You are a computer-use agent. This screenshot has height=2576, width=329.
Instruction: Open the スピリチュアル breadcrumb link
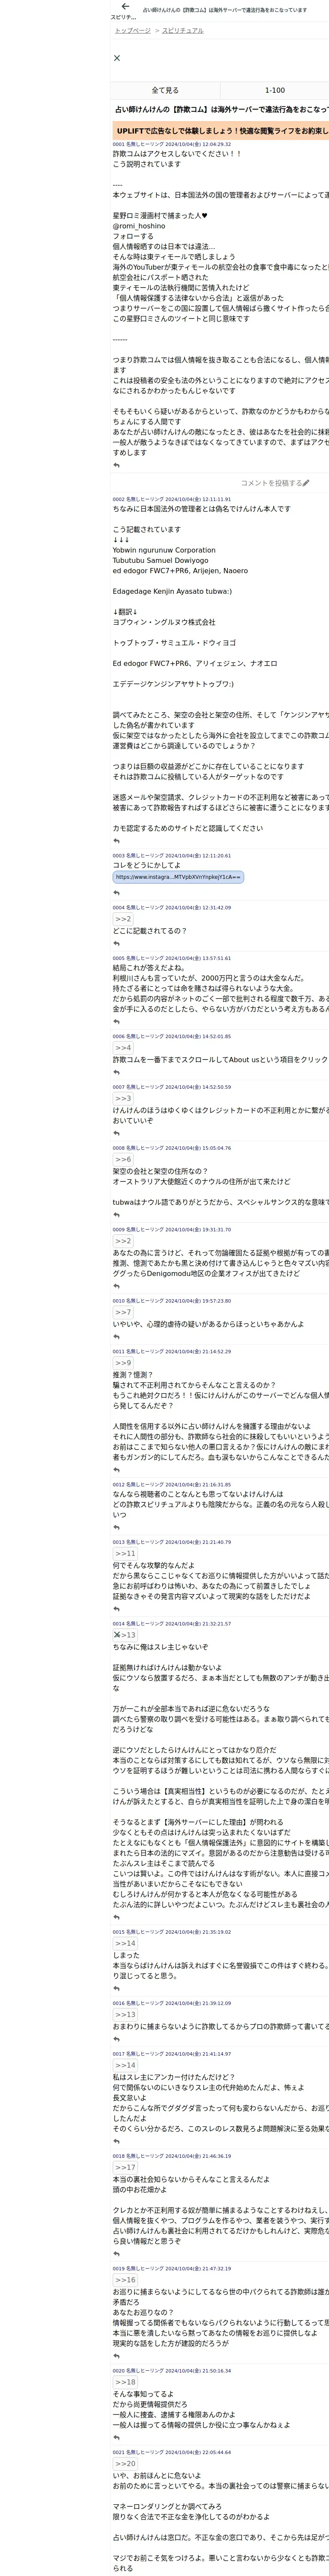182,31
